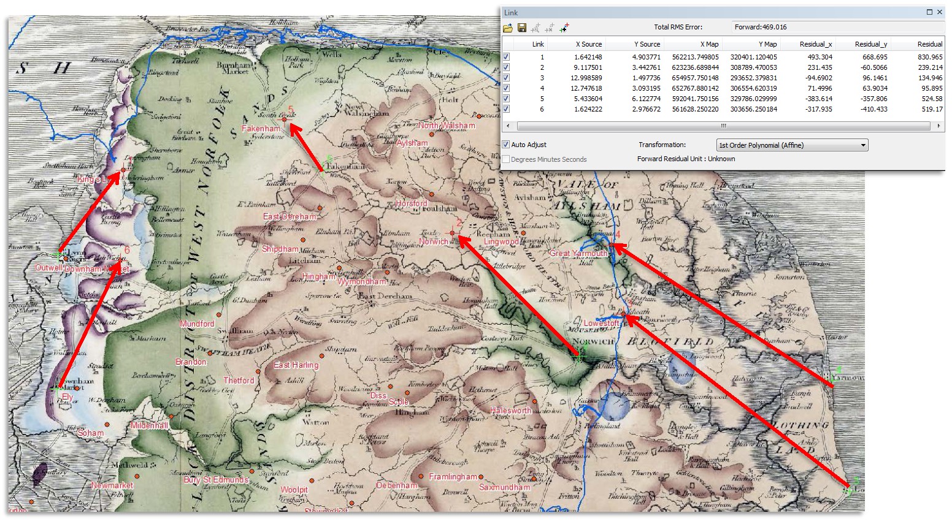Click the right arrow of the table scrollbar
This screenshot has height=524, width=952.
click(x=939, y=126)
